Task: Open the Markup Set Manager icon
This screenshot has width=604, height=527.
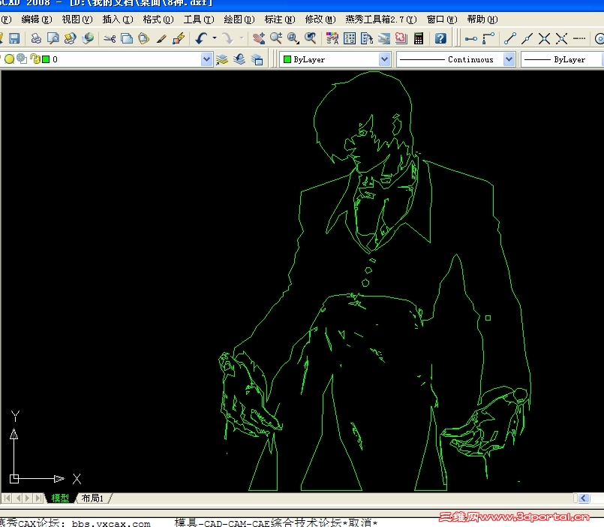Action: pos(401,38)
